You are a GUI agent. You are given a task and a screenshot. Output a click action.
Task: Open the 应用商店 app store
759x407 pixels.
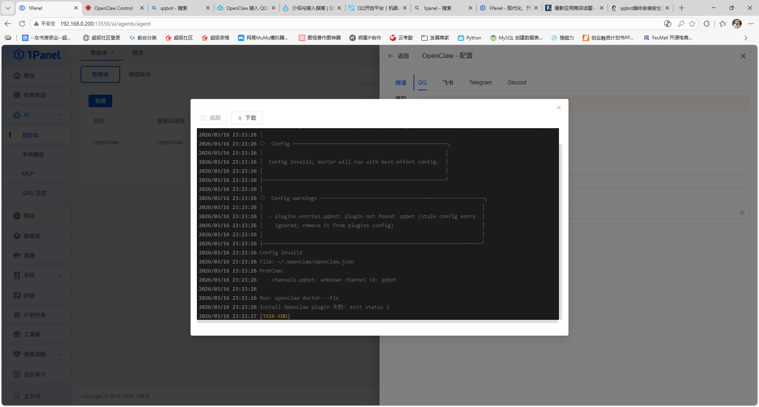(x=34, y=95)
